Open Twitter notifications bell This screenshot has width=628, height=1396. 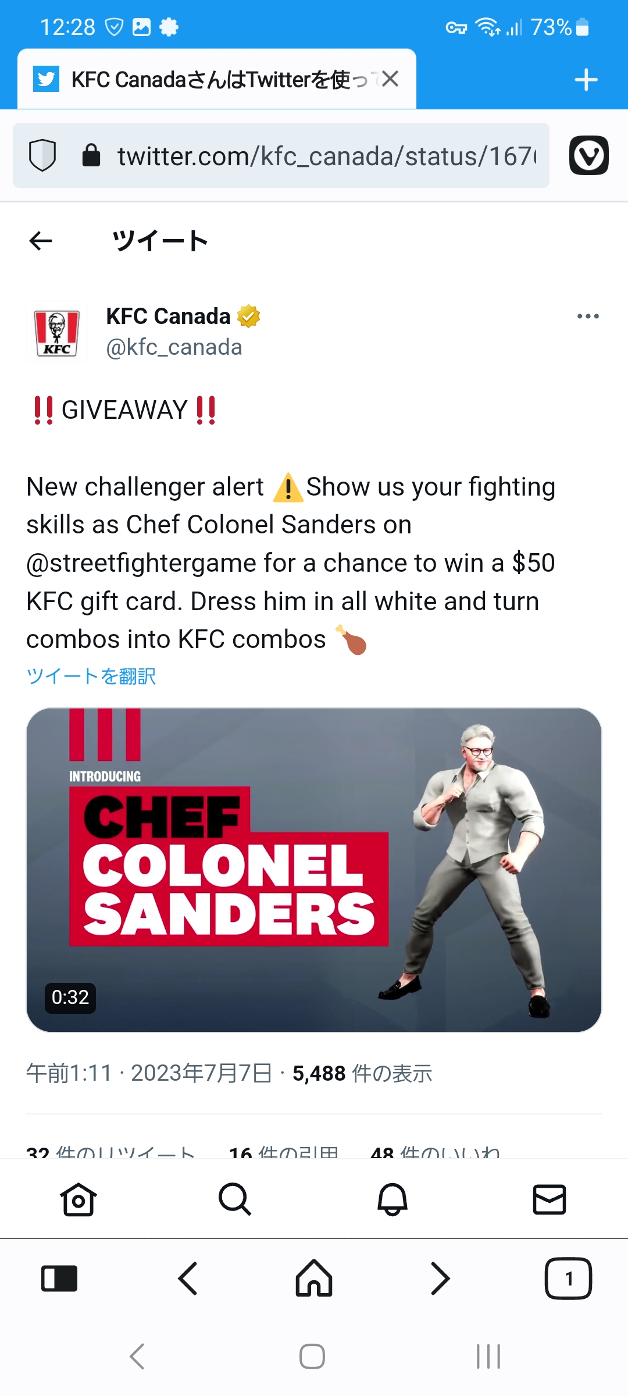point(392,1199)
